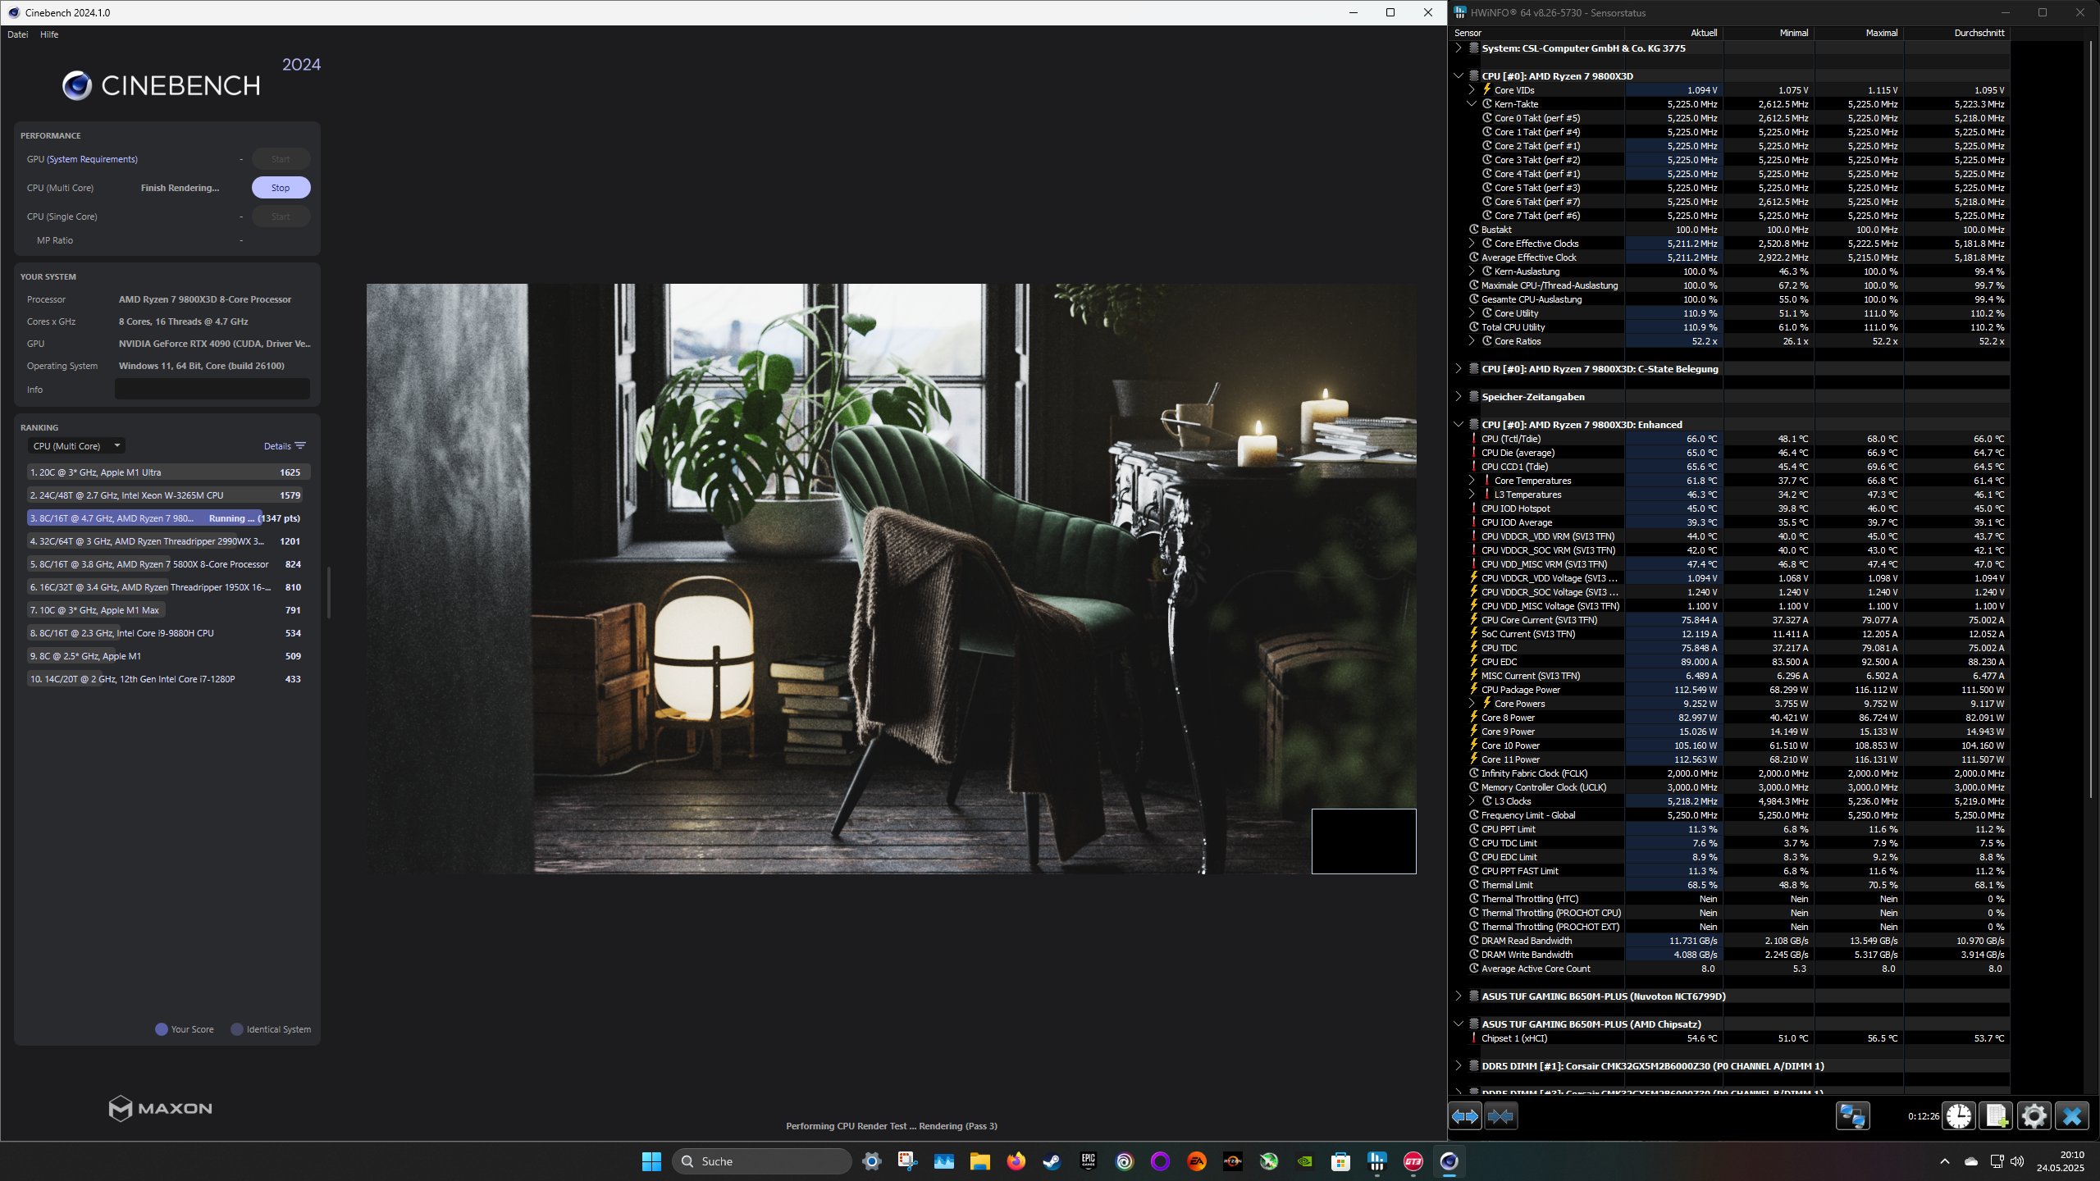Viewport: 2100px width, 1181px height.
Task: Open Firefox from the taskbar
Action: tap(1016, 1161)
